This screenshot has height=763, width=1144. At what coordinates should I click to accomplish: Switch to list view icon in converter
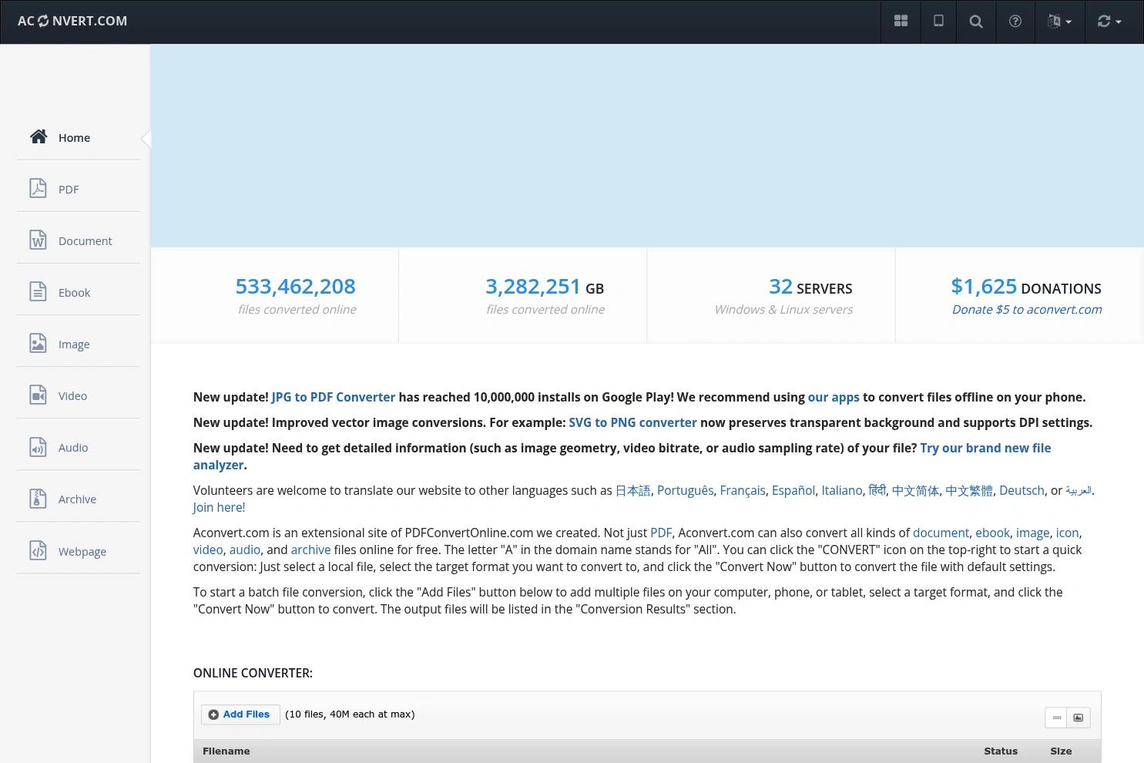(1056, 718)
